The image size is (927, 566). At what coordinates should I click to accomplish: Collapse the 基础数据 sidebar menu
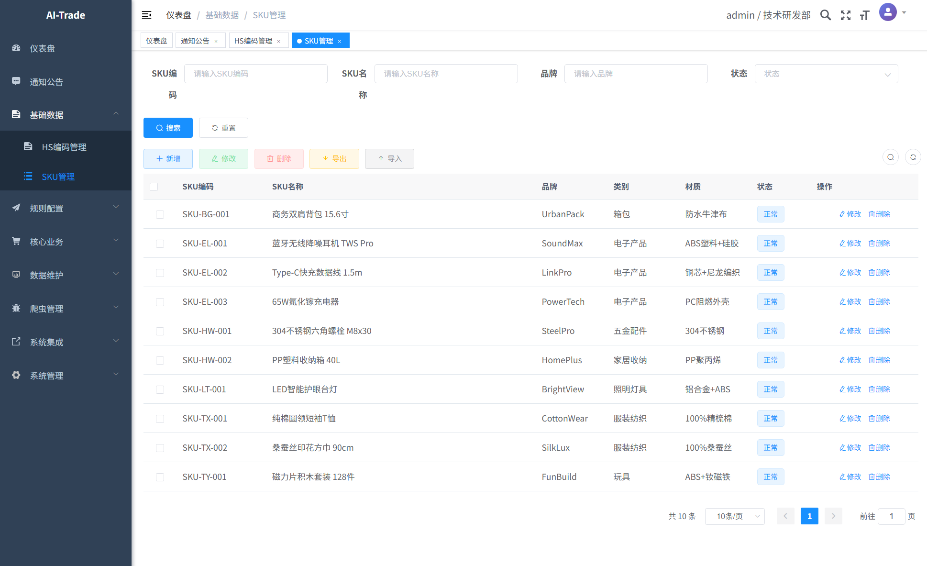pyautogui.click(x=66, y=114)
